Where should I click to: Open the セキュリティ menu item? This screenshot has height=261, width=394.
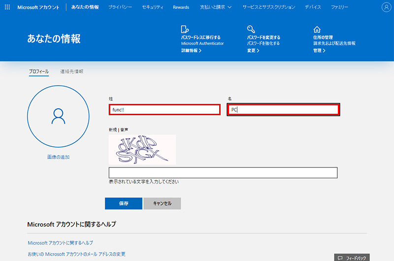click(153, 7)
